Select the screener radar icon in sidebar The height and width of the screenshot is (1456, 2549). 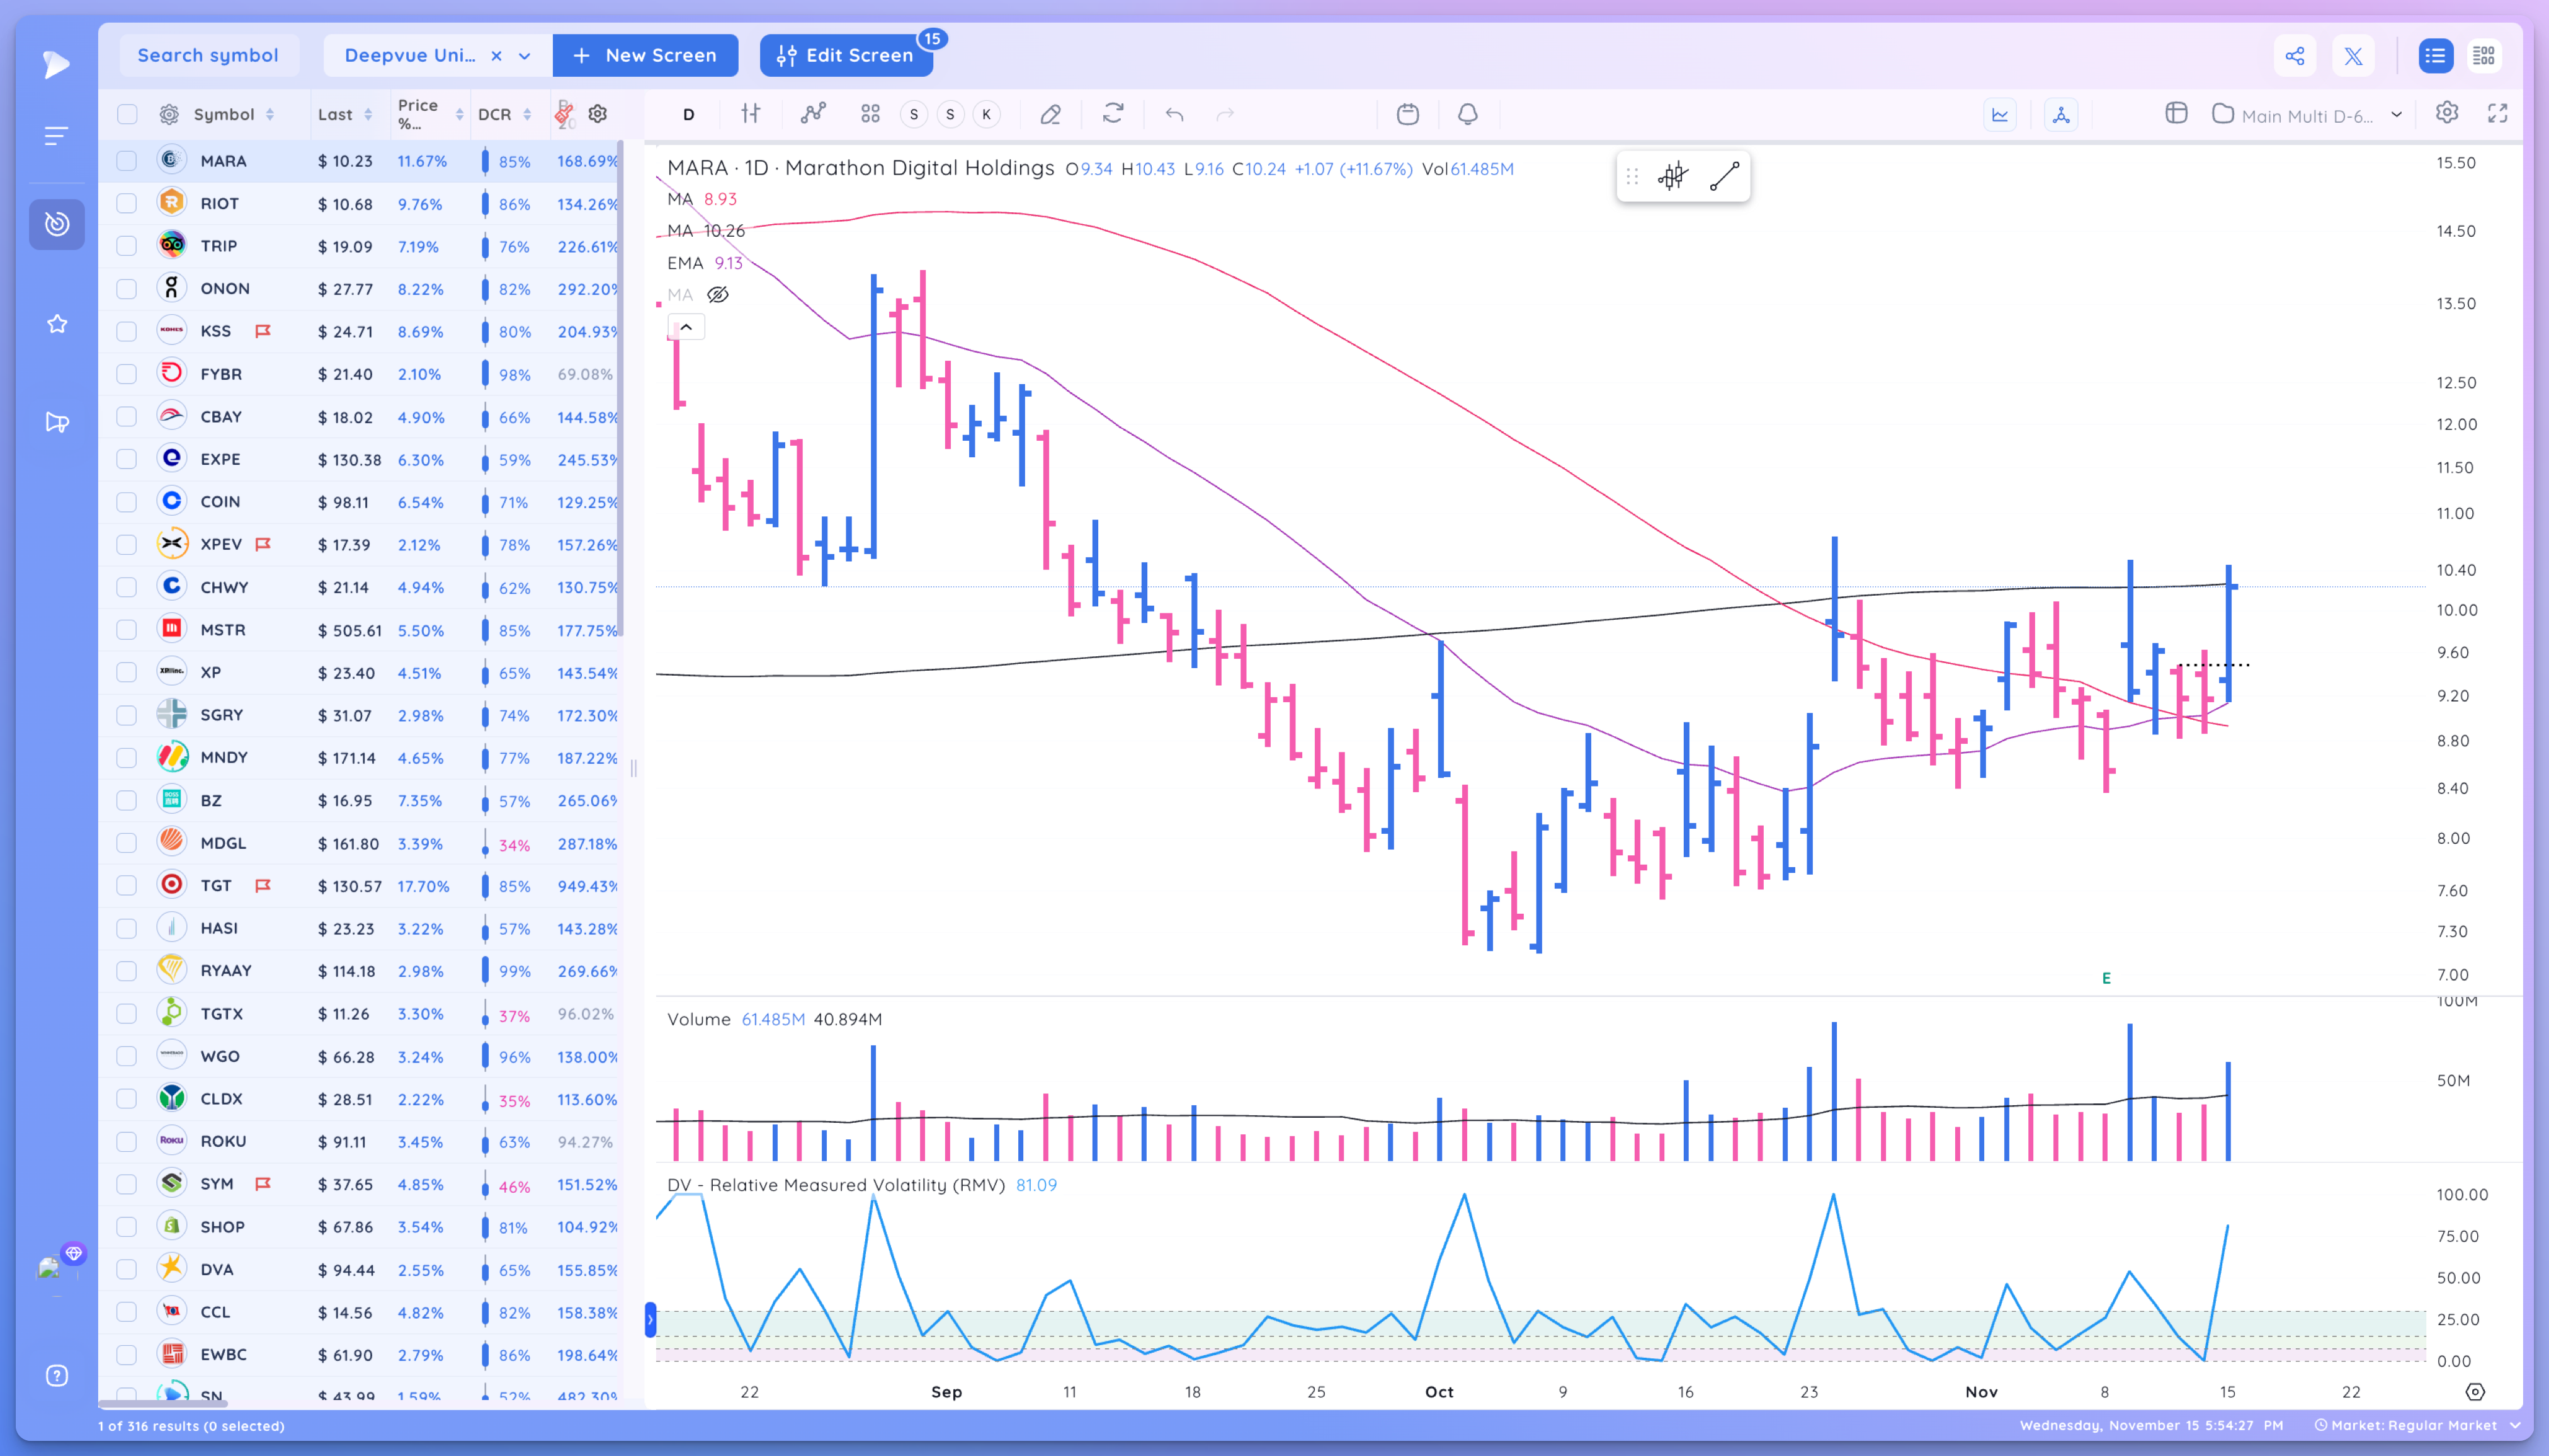57,224
